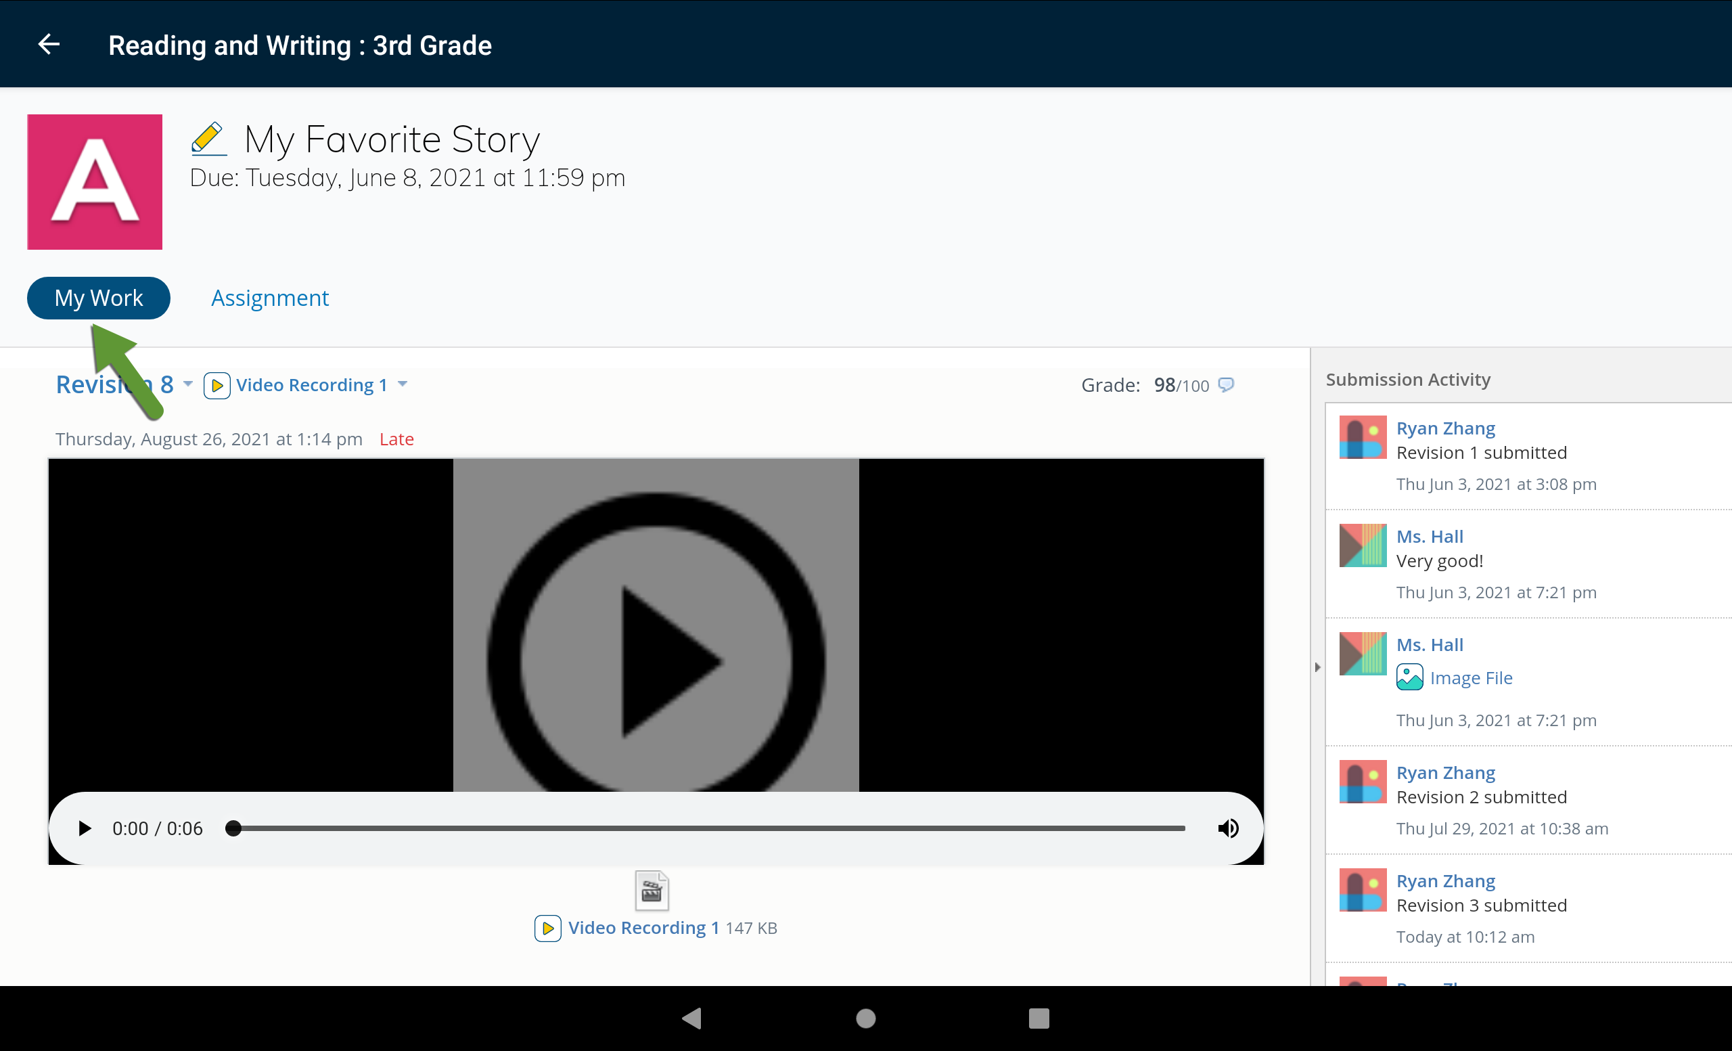Collapse Submission Activity panel arrow
The image size is (1732, 1051).
click(1317, 667)
